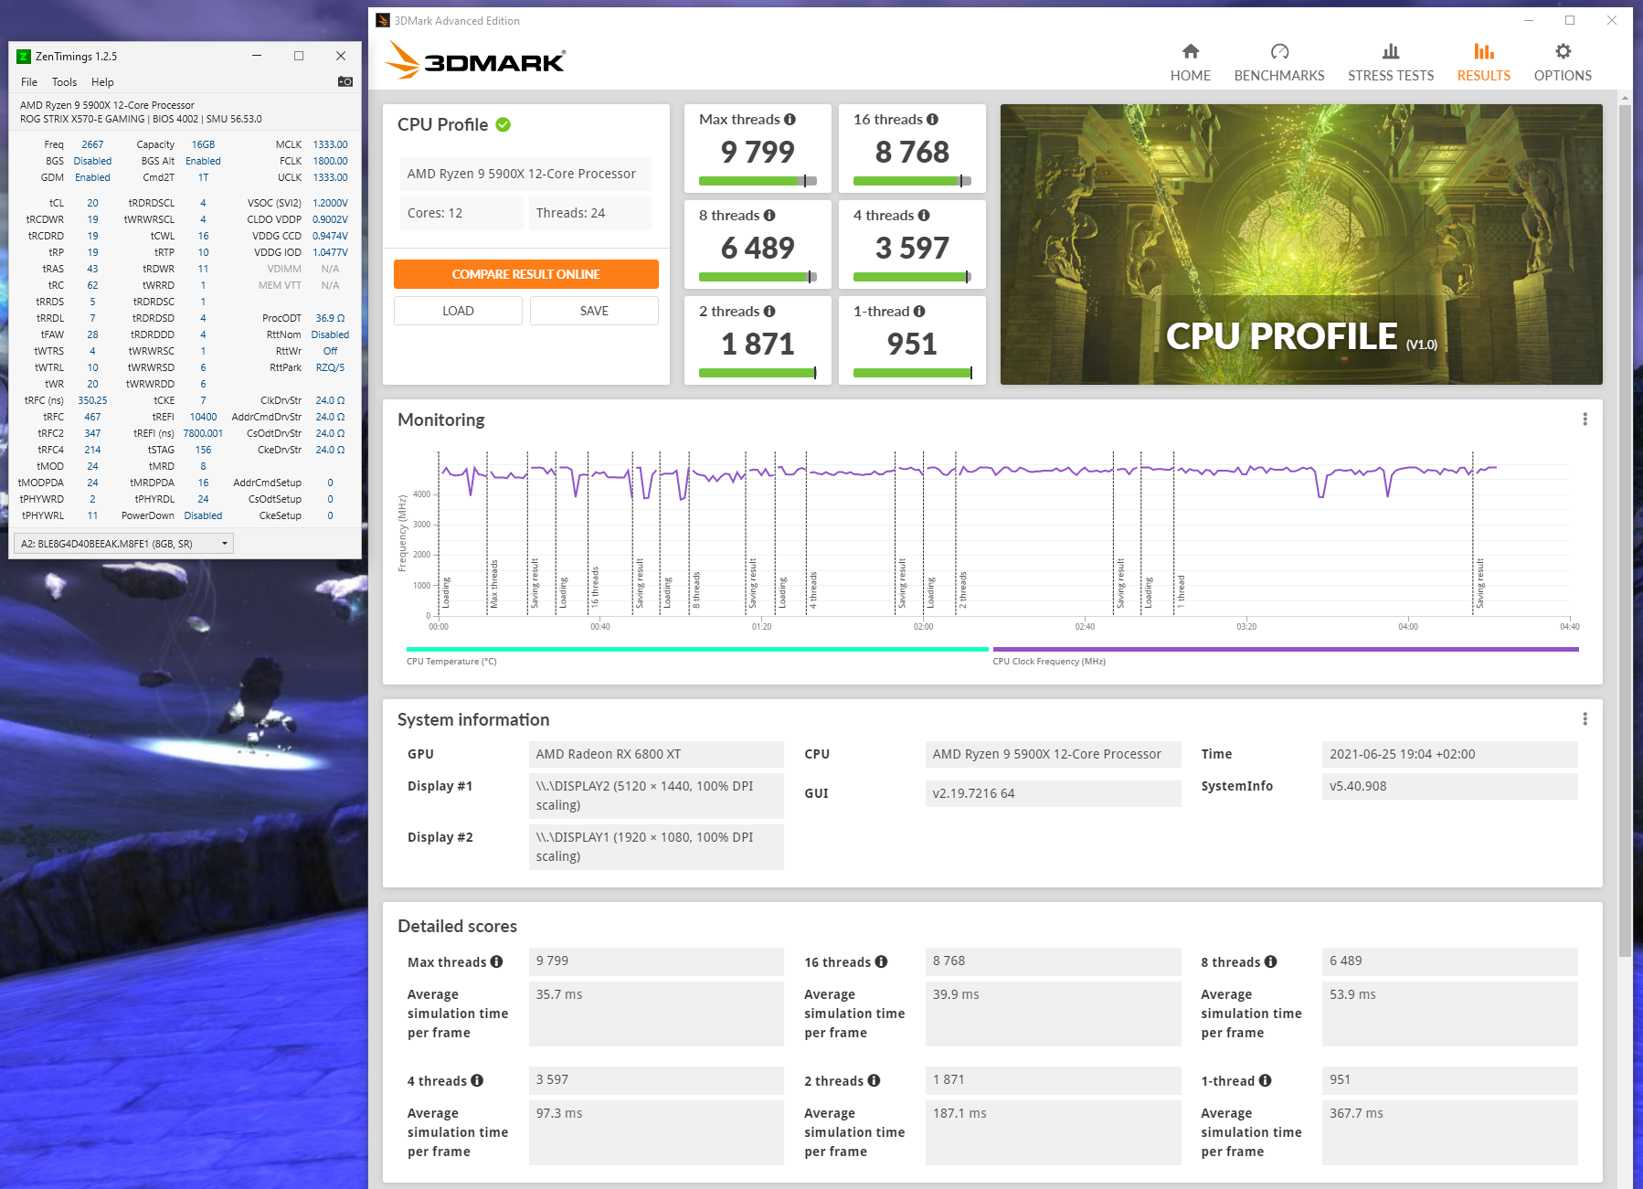Click the 'Cores: 12' field
This screenshot has width=1643, height=1189.
click(461, 213)
